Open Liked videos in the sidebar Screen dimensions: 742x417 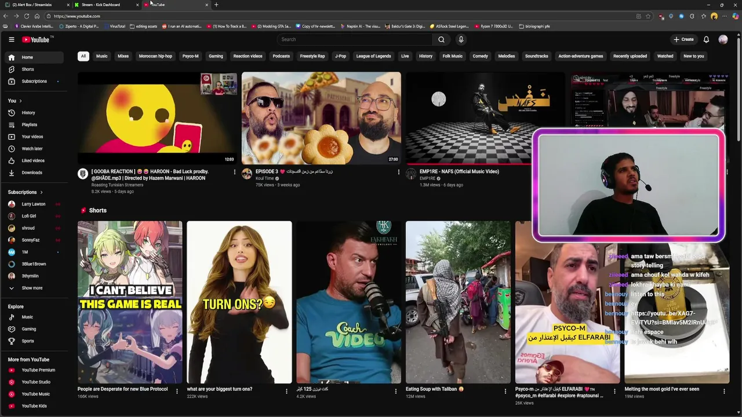point(35,160)
